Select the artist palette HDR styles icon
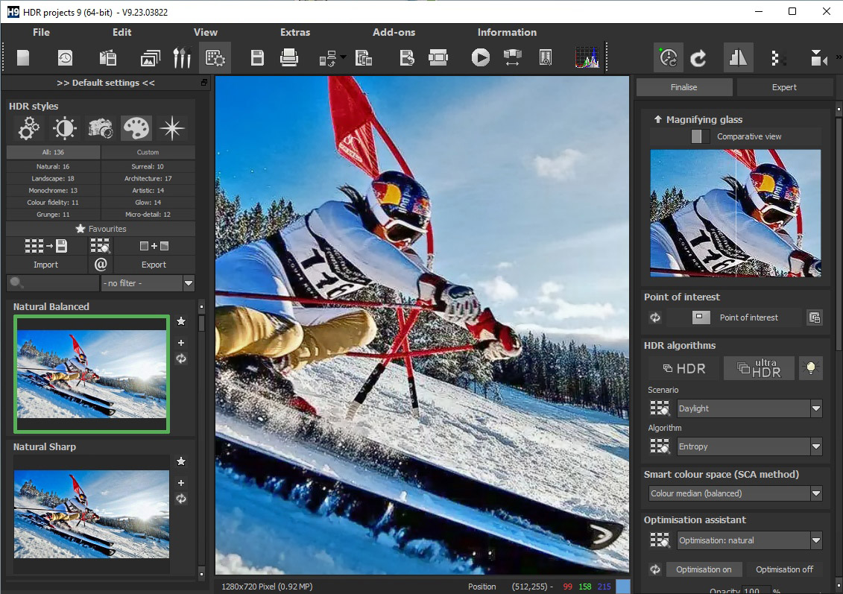Image resolution: width=843 pixels, height=594 pixels. tap(136, 129)
